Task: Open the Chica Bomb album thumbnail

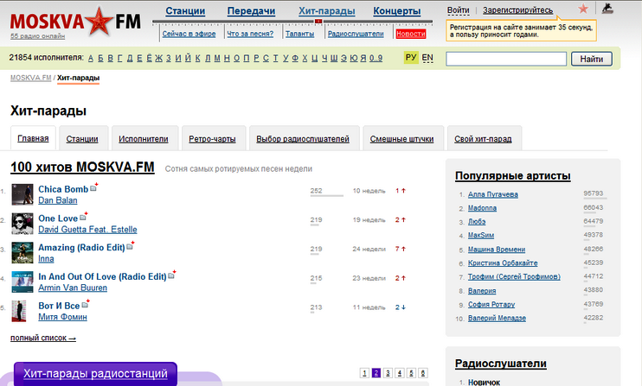Action: (x=22, y=194)
